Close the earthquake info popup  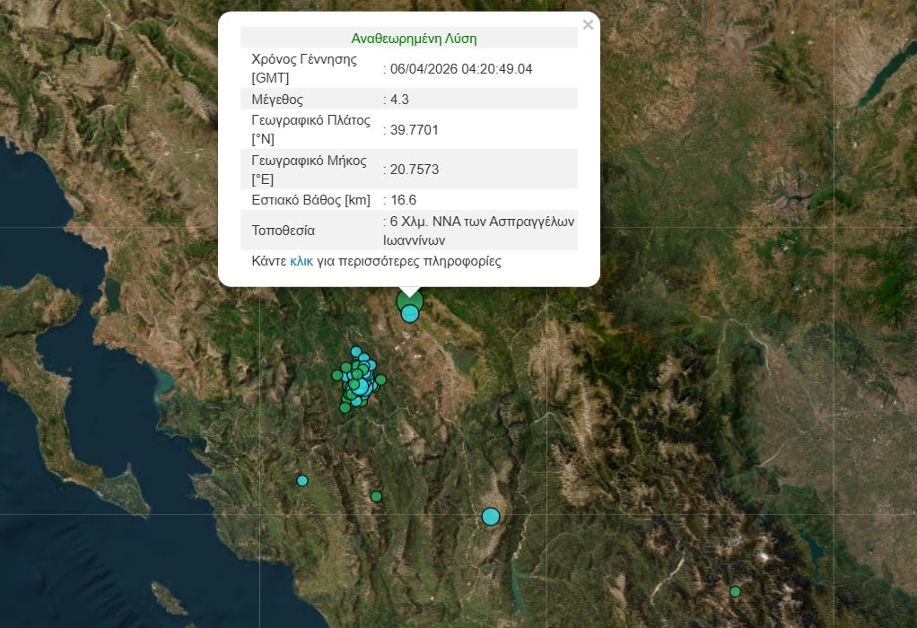[x=588, y=25]
